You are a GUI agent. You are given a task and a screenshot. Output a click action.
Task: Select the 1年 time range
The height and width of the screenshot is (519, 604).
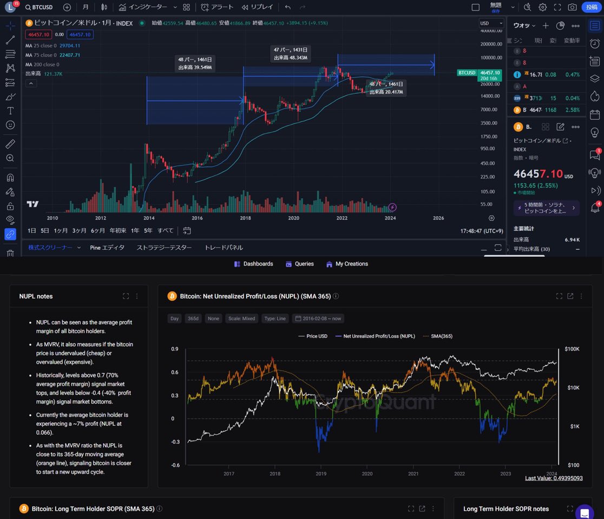[135, 231]
